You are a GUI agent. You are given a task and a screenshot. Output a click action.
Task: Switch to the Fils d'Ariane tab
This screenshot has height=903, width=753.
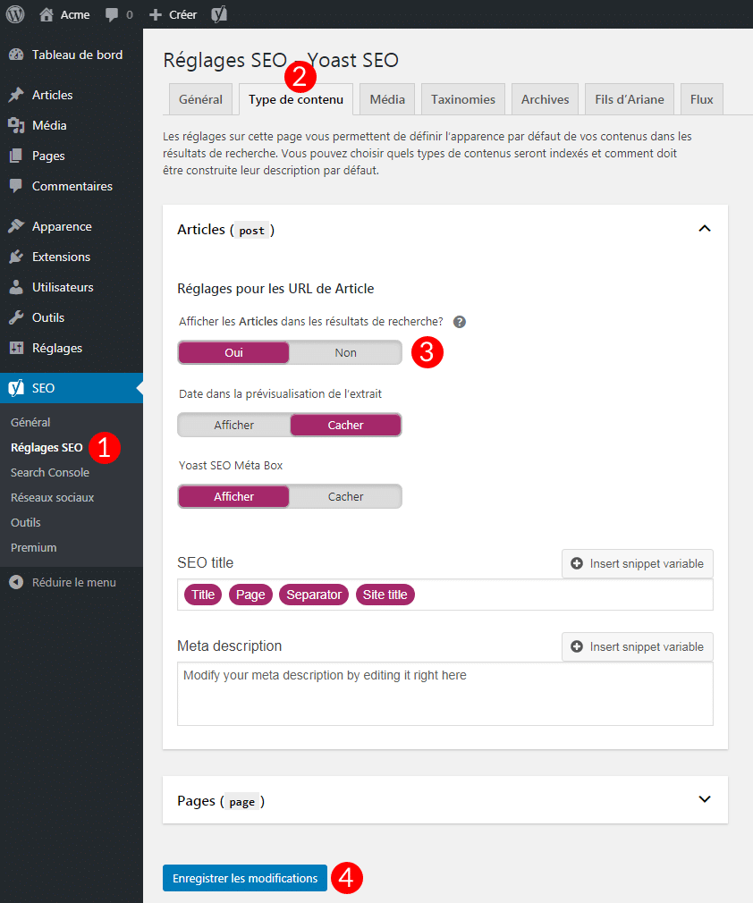(629, 99)
